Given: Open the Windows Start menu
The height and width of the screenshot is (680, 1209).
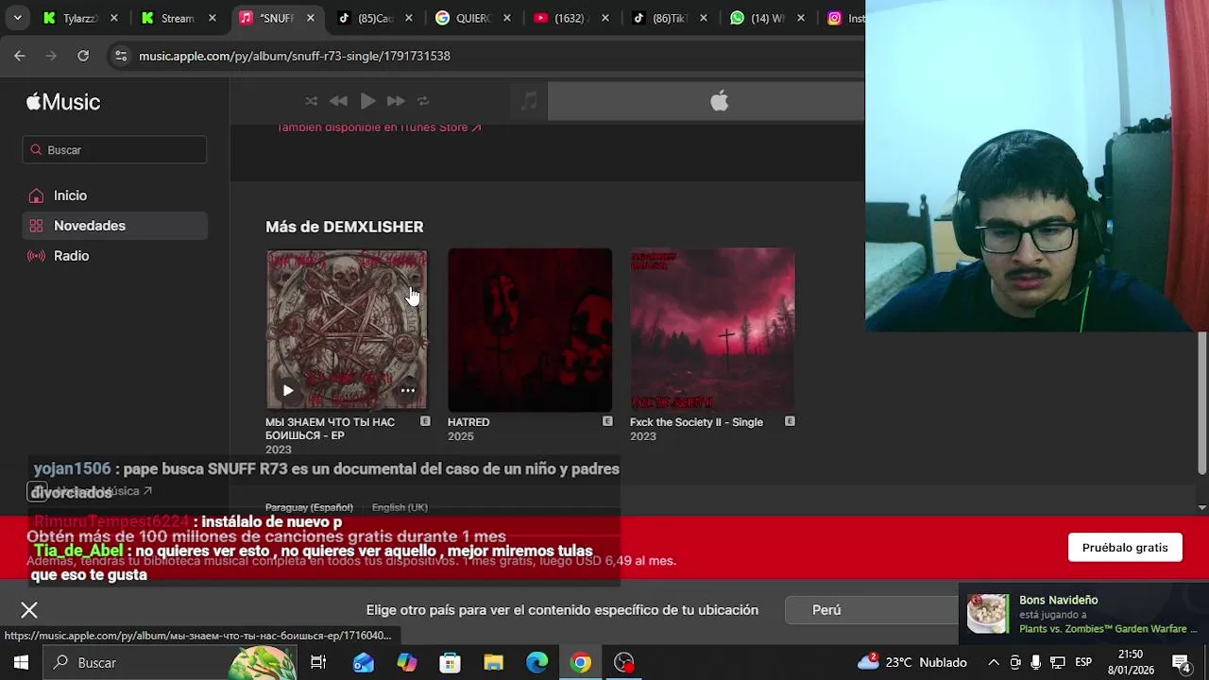Looking at the screenshot, I should pyautogui.click(x=21, y=662).
